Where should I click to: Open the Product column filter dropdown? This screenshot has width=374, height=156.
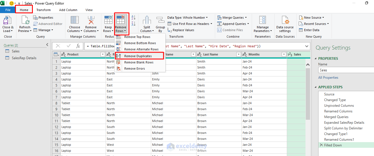click(103, 54)
